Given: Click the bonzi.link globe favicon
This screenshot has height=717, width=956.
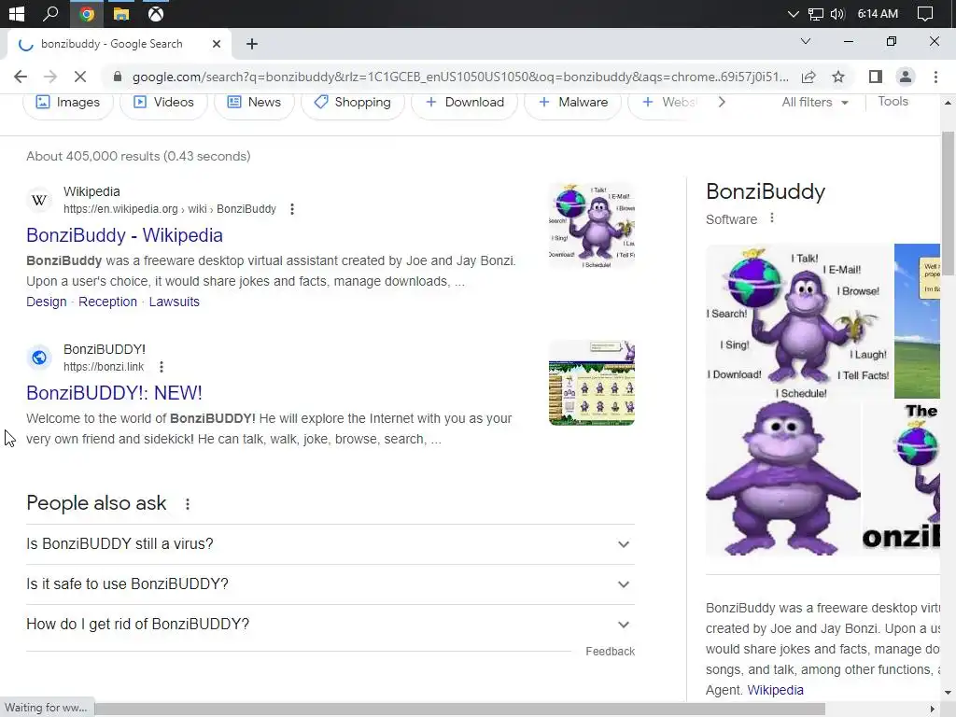Looking at the screenshot, I should click(39, 358).
